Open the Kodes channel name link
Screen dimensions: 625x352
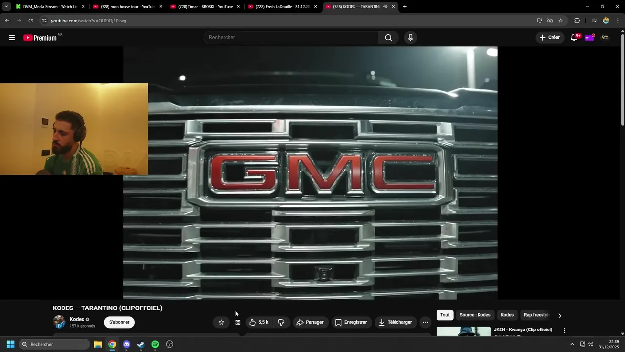tap(77, 319)
